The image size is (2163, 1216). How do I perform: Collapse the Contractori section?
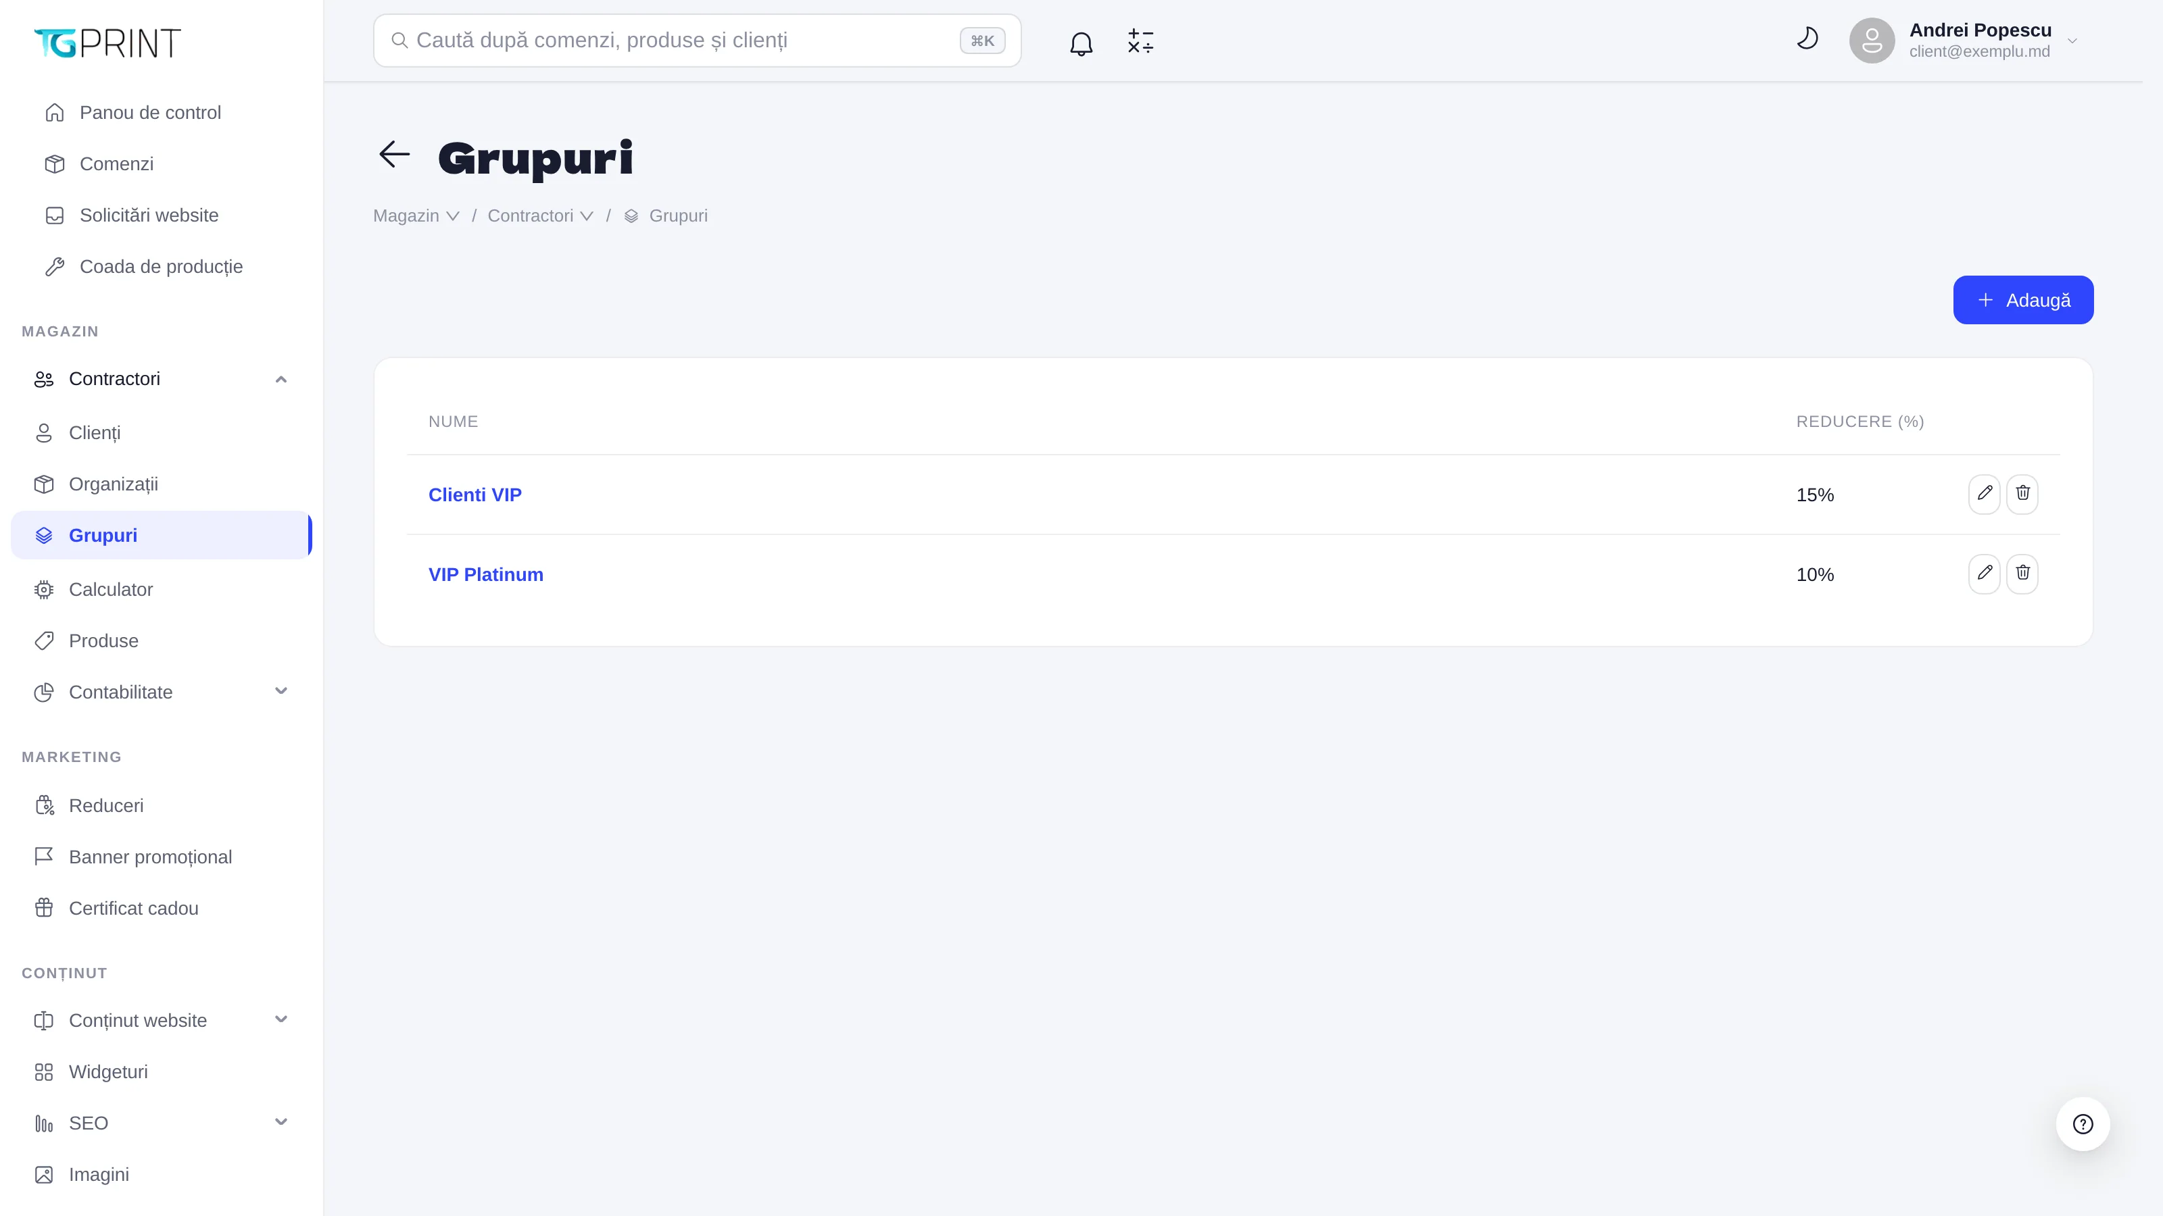pos(162,379)
